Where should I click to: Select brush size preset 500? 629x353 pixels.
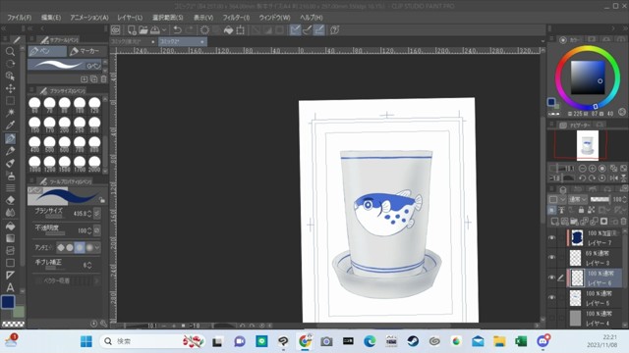coord(50,144)
